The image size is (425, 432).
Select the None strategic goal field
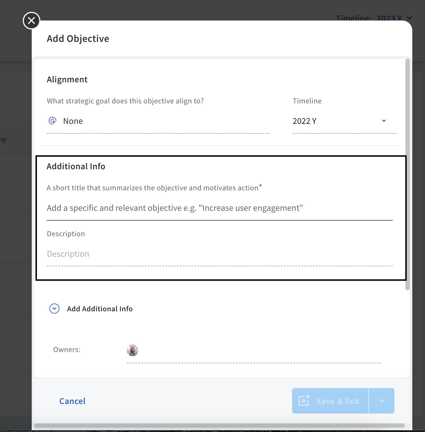[x=158, y=121]
